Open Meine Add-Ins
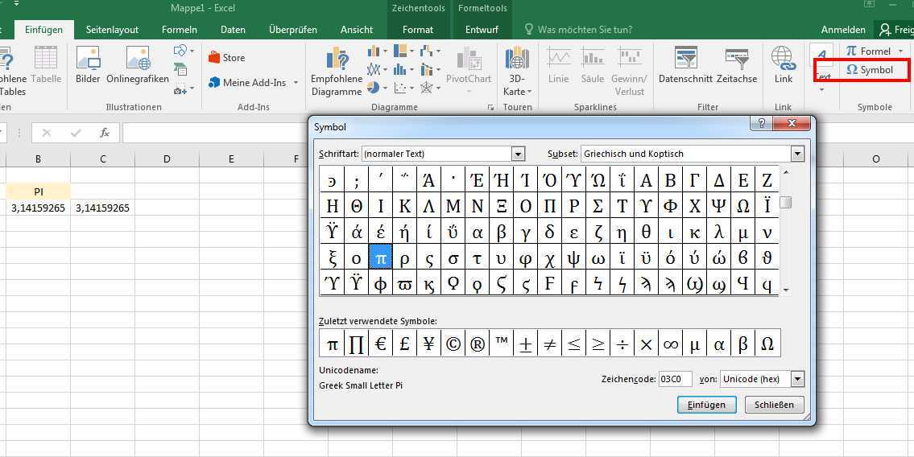The width and height of the screenshot is (914, 457). (247, 83)
